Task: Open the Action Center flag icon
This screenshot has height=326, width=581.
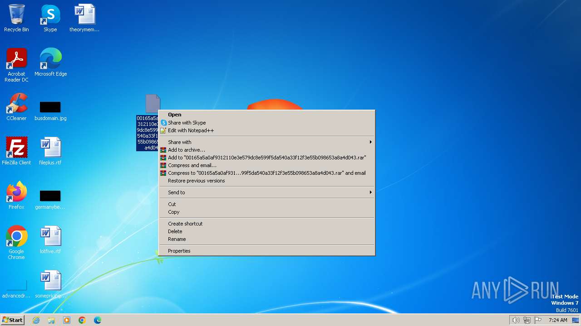Action: coord(538,320)
